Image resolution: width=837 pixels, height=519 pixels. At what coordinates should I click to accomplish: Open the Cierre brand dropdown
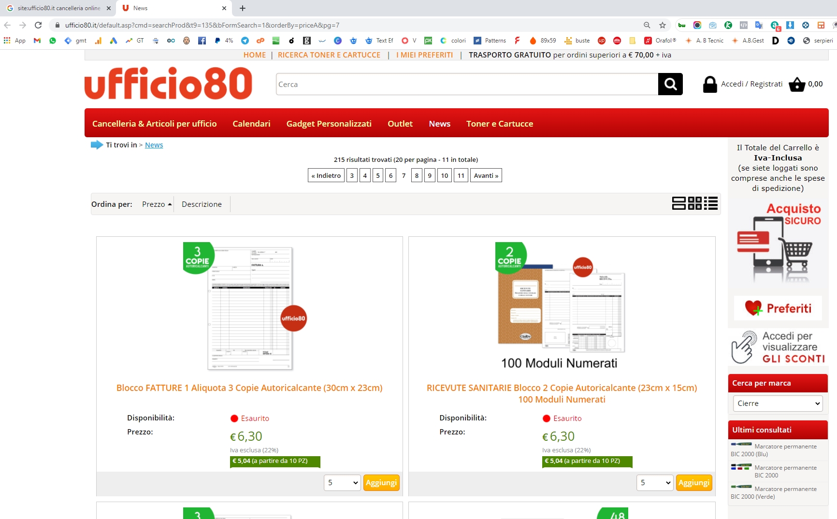(778, 404)
